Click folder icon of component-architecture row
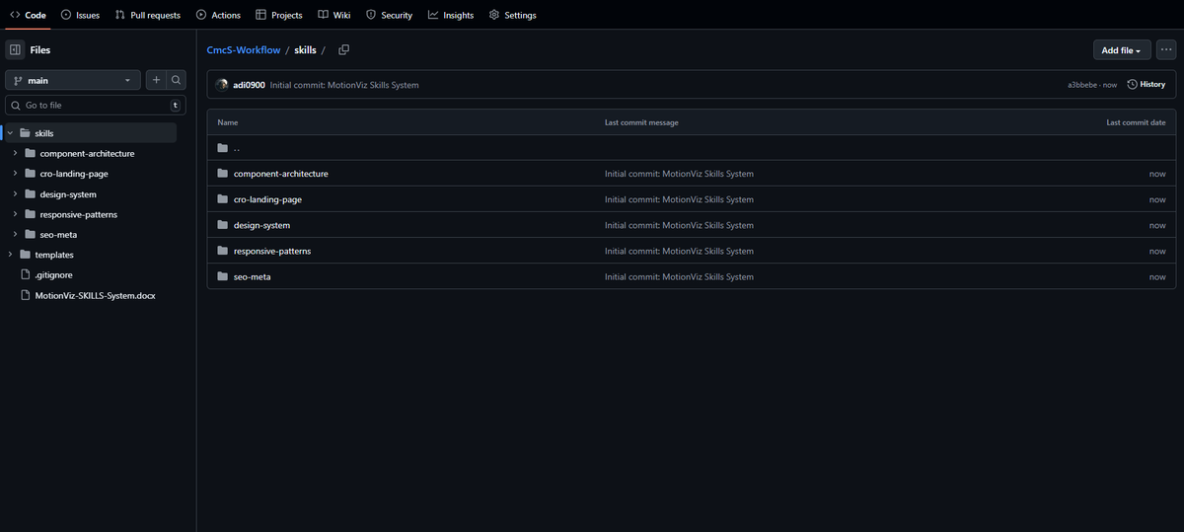1184x532 pixels. coord(222,174)
